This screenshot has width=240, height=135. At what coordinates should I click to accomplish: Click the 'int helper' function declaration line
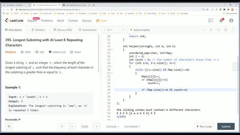(149, 46)
